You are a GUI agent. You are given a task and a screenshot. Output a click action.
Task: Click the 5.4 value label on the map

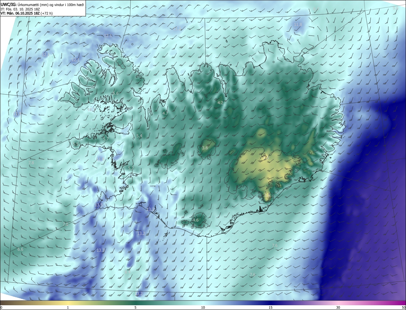click(139, 136)
